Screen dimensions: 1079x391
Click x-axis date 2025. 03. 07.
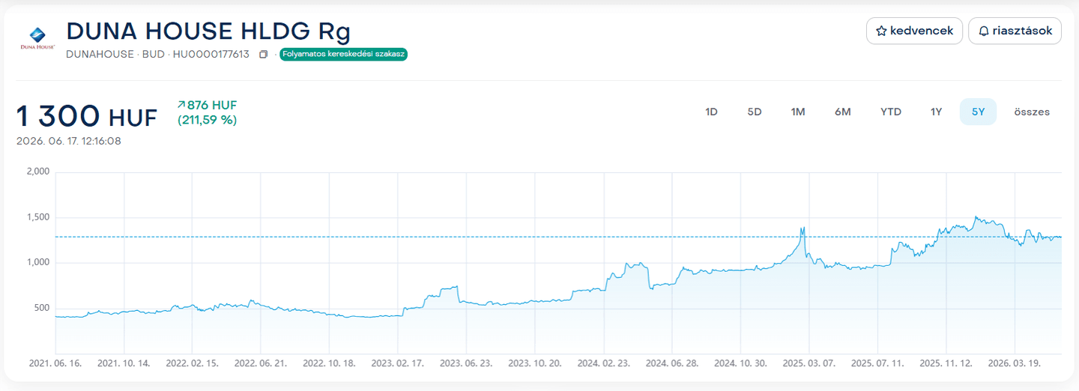[809, 363]
